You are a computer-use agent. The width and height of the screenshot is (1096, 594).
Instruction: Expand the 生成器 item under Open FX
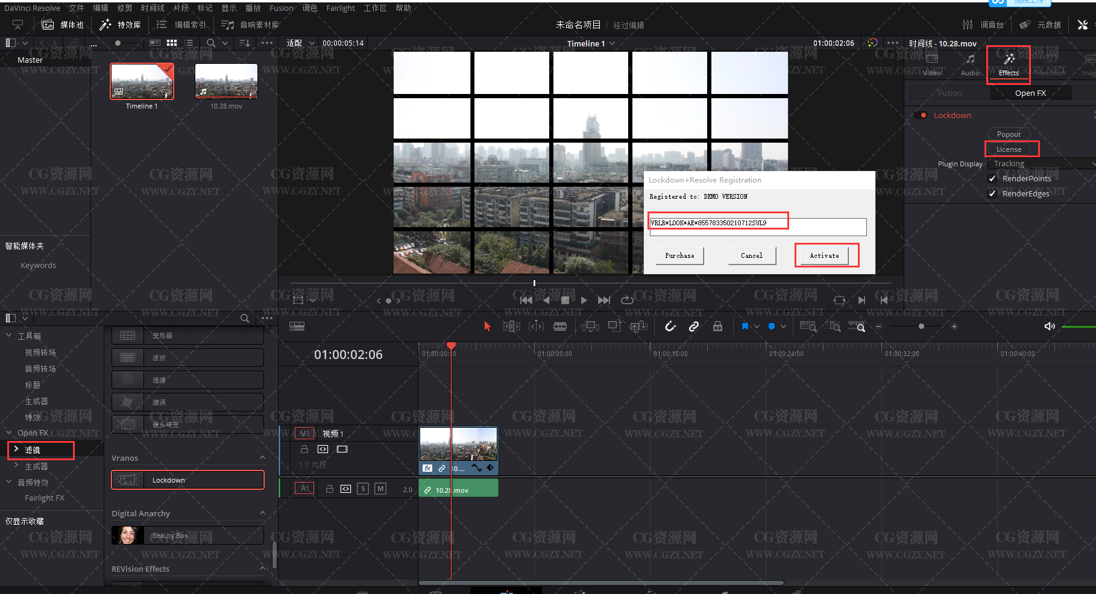pos(16,466)
